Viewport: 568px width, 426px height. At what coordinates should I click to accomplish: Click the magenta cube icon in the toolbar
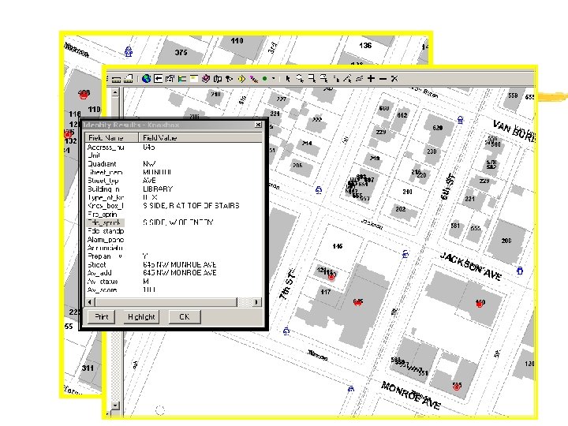pos(206,78)
